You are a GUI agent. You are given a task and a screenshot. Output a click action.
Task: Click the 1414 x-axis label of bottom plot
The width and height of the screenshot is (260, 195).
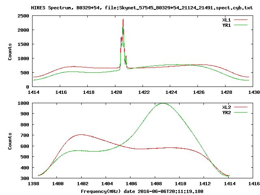tap(230, 184)
